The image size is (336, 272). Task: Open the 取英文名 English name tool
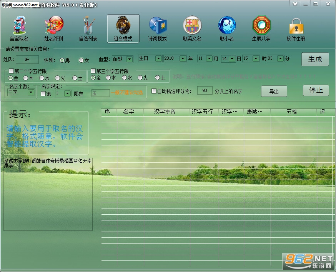click(192, 28)
